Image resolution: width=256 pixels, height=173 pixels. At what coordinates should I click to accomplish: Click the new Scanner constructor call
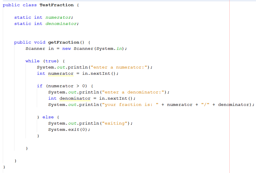(x=79, y=48)
